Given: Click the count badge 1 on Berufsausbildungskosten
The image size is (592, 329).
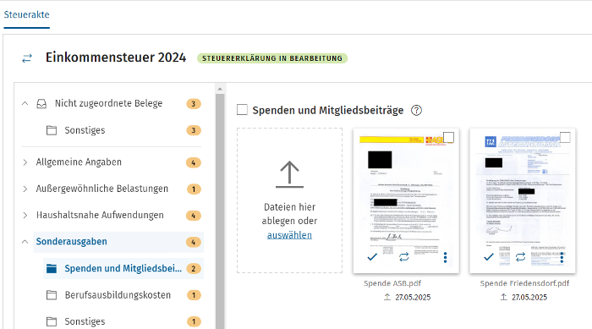Looking at the screenshot, I should coord(194,295).
